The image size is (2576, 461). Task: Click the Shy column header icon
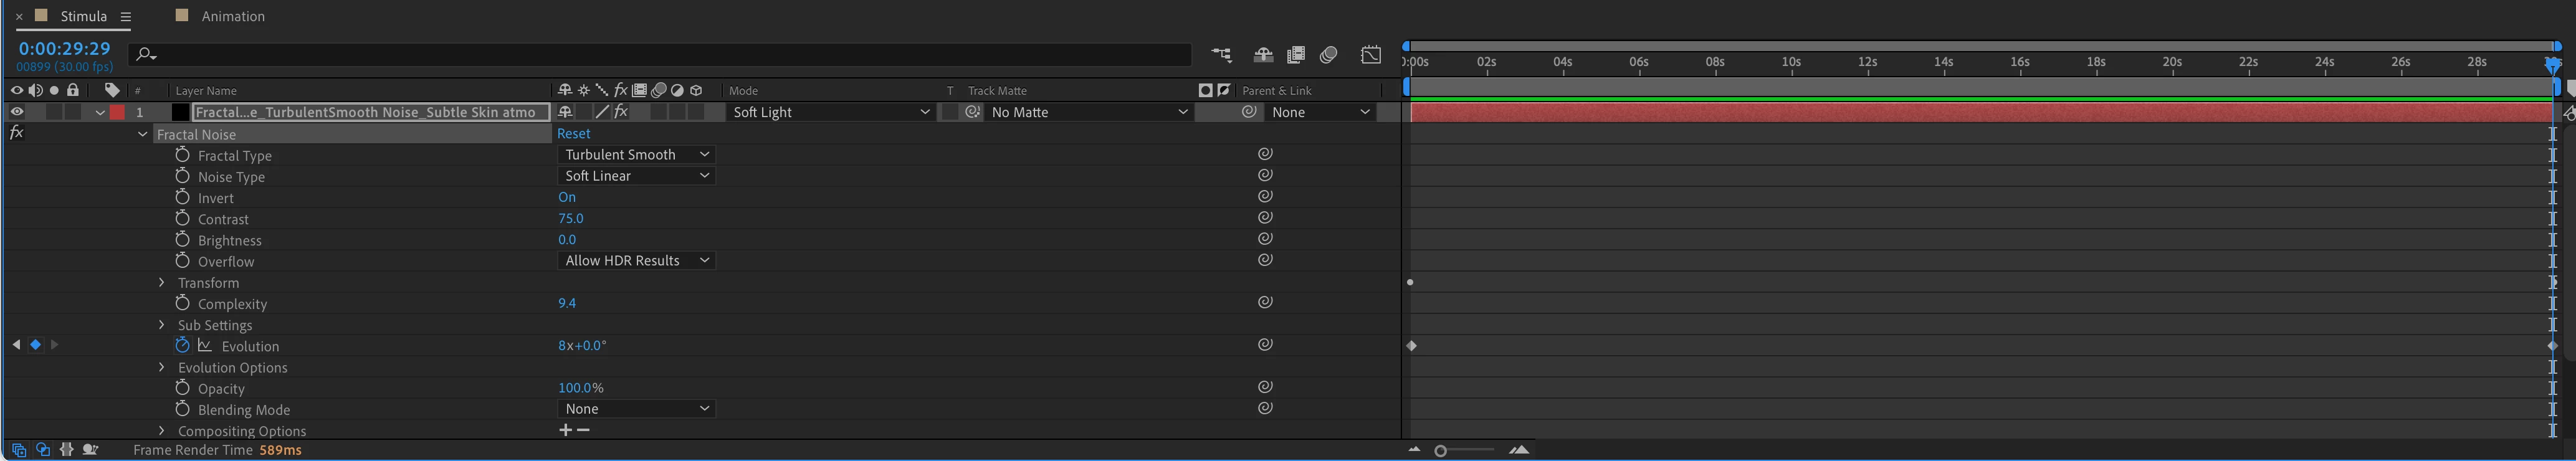[x=565, y=90]
